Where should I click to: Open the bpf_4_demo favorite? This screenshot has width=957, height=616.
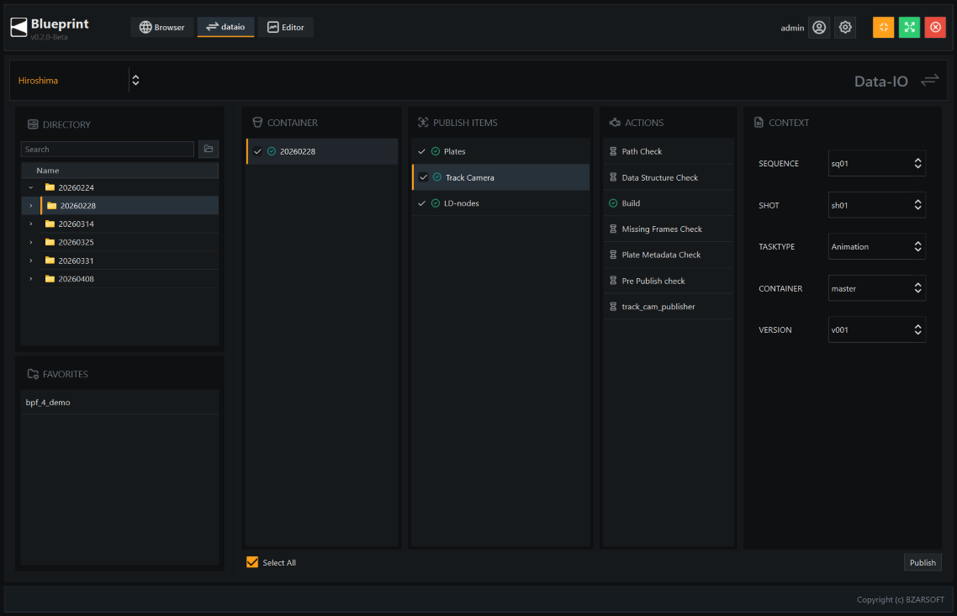coord(119,403)
